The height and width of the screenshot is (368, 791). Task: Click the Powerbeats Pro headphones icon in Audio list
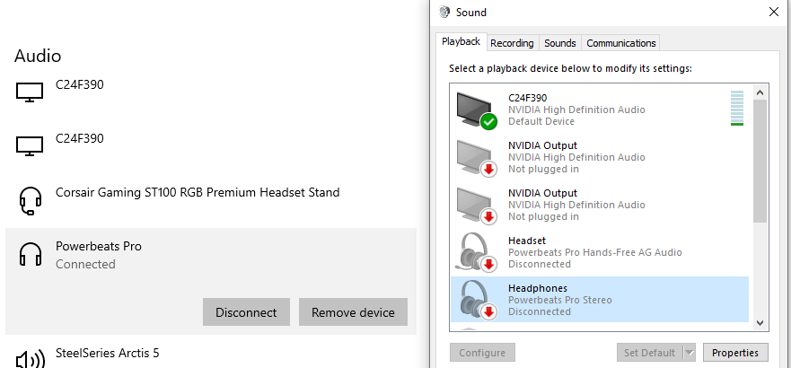[30, 254]
